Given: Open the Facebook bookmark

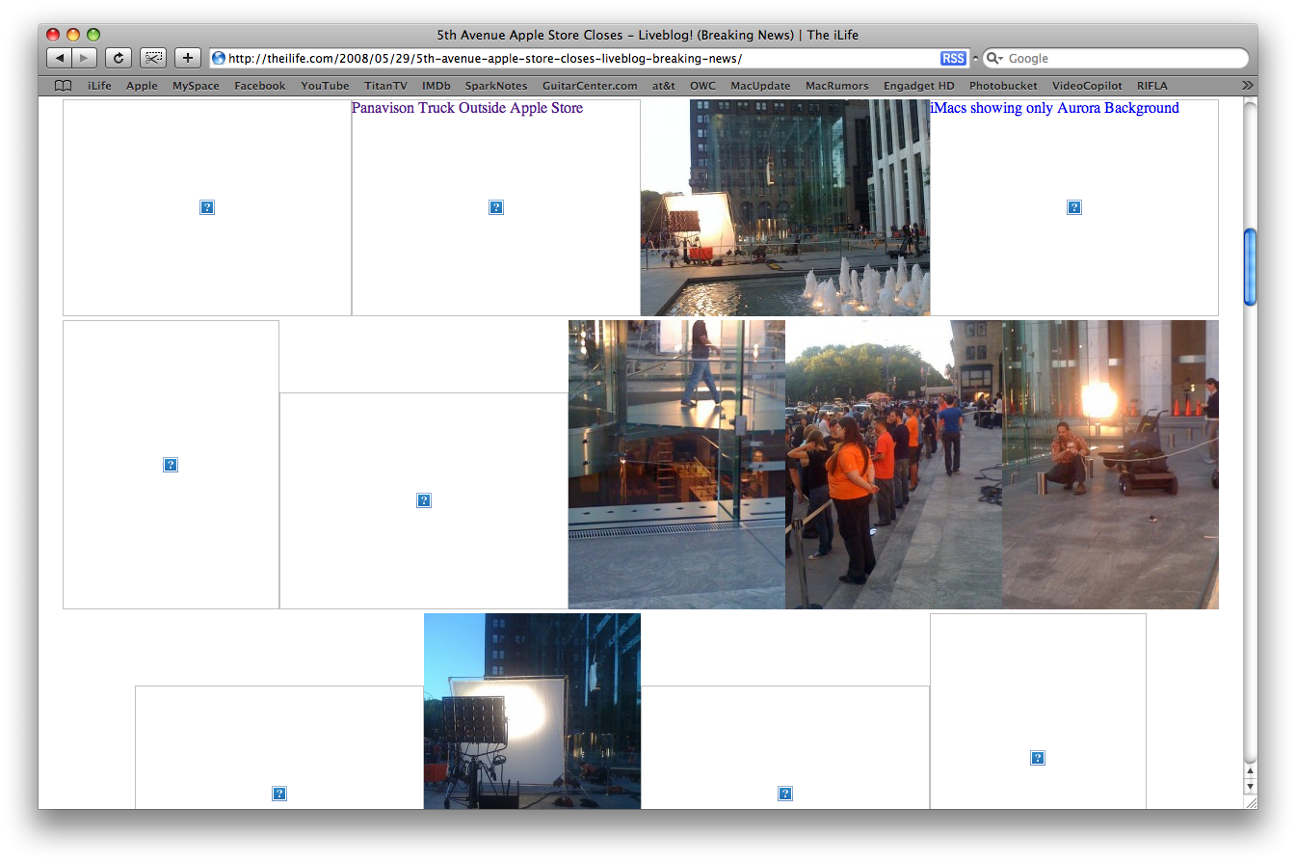Looking at the screenshot, I should (x=259, y=86).
